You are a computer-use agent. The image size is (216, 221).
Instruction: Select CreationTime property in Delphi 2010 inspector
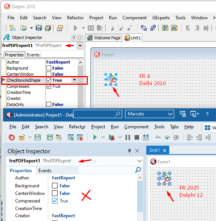coord(19,92)
